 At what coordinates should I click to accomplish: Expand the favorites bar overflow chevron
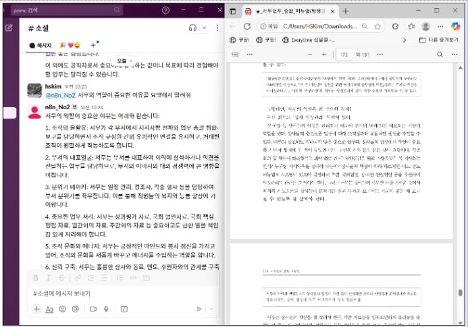coord(405,40)
